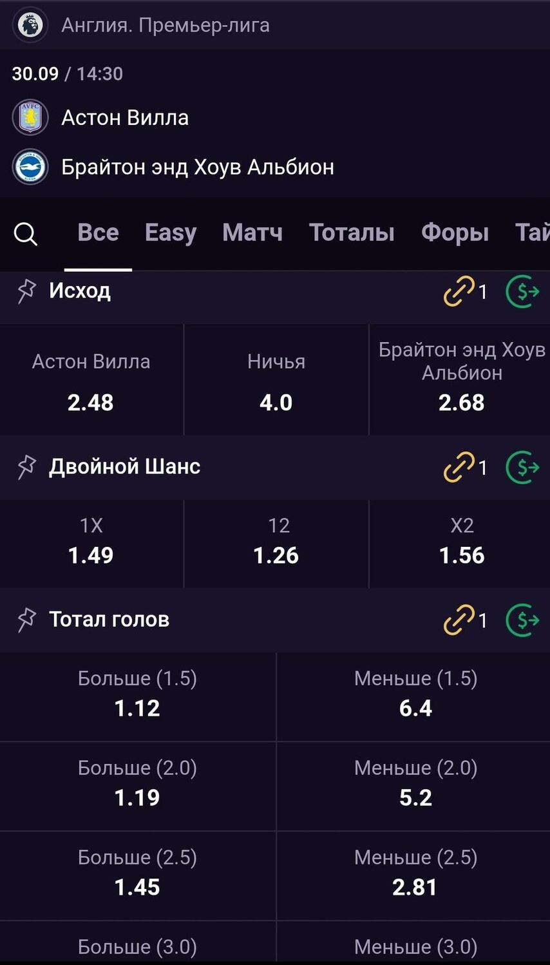Select Астон Вилла win odds 2.48
This screenshot has width=550, height=965.
pos(91,380)
